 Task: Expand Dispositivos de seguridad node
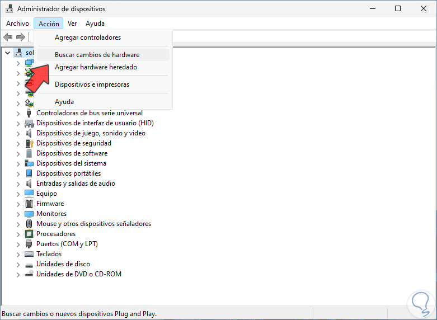click(x=18, y=144)
